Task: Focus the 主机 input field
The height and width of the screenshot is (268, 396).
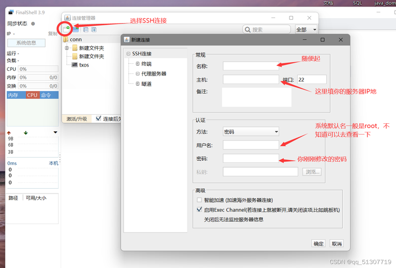Action: 251,79
